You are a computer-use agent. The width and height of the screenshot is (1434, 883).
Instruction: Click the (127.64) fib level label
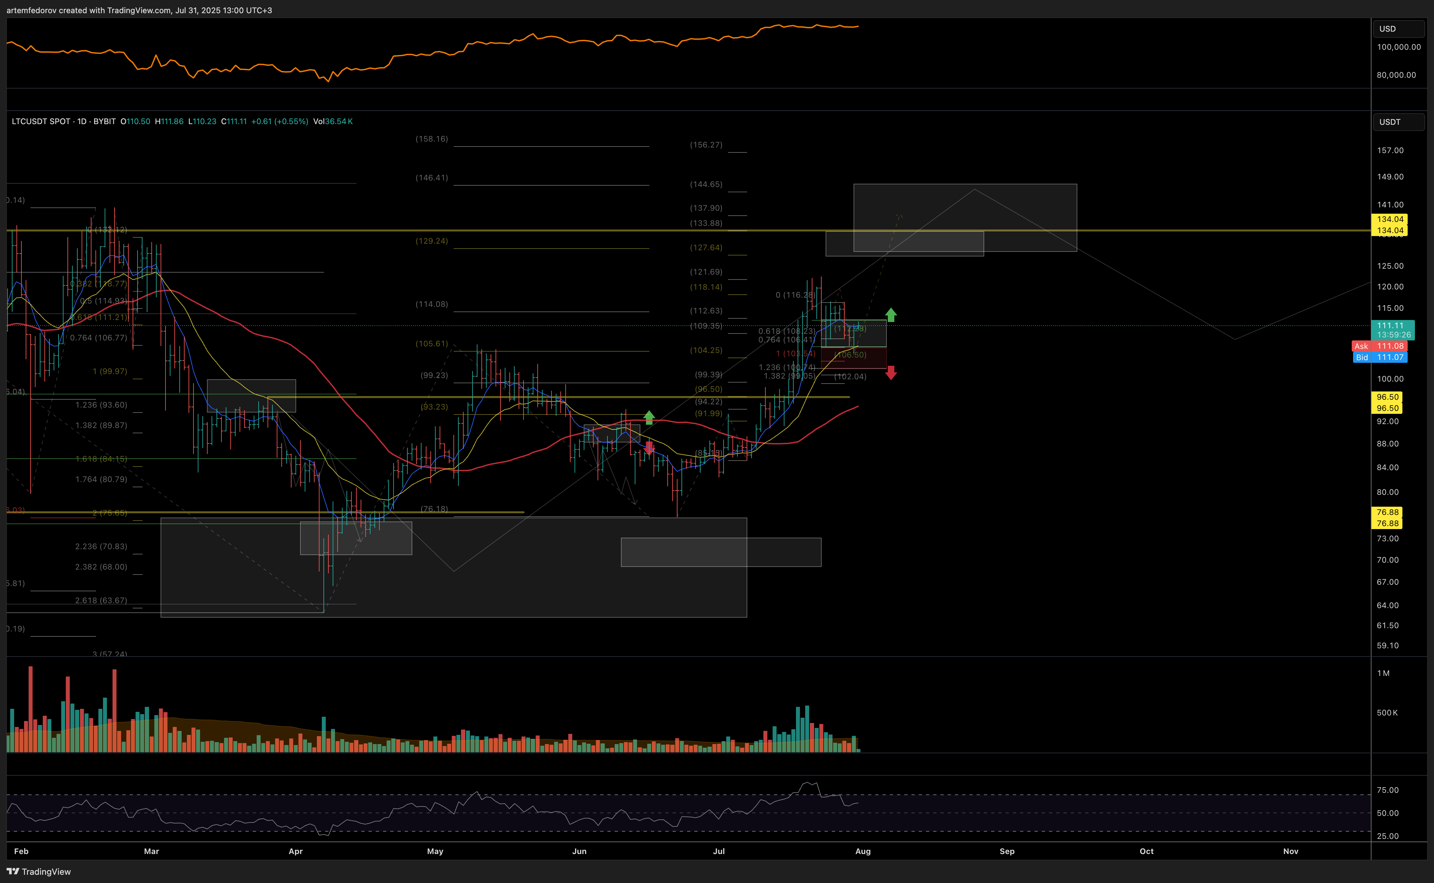[x=706, y=248]
